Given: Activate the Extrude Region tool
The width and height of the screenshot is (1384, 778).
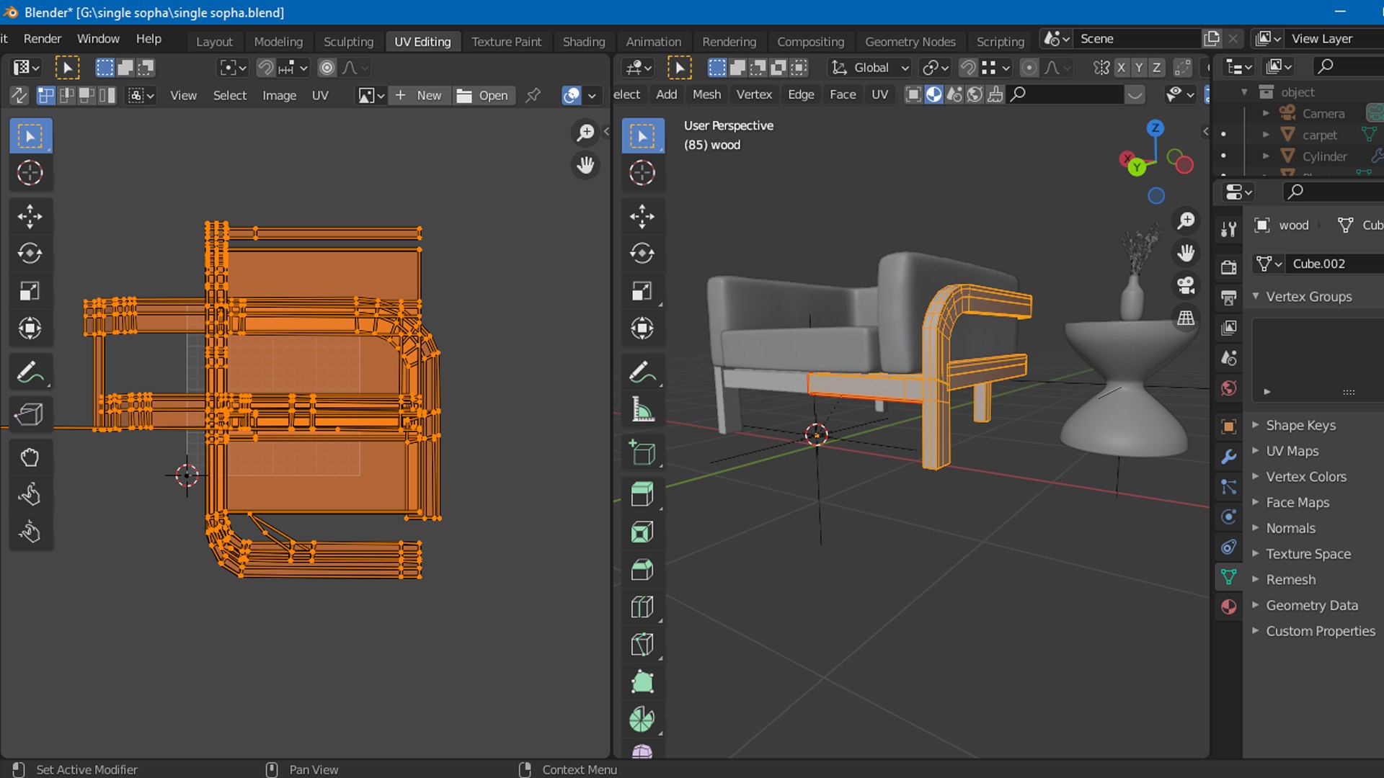Looking at the screenshot, I should pos(642,494).
